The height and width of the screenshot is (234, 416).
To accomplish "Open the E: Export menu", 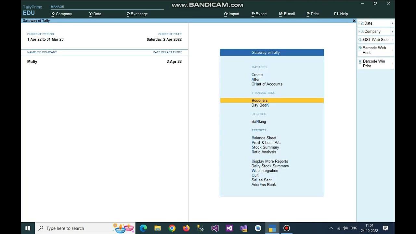I will point(259,14).
